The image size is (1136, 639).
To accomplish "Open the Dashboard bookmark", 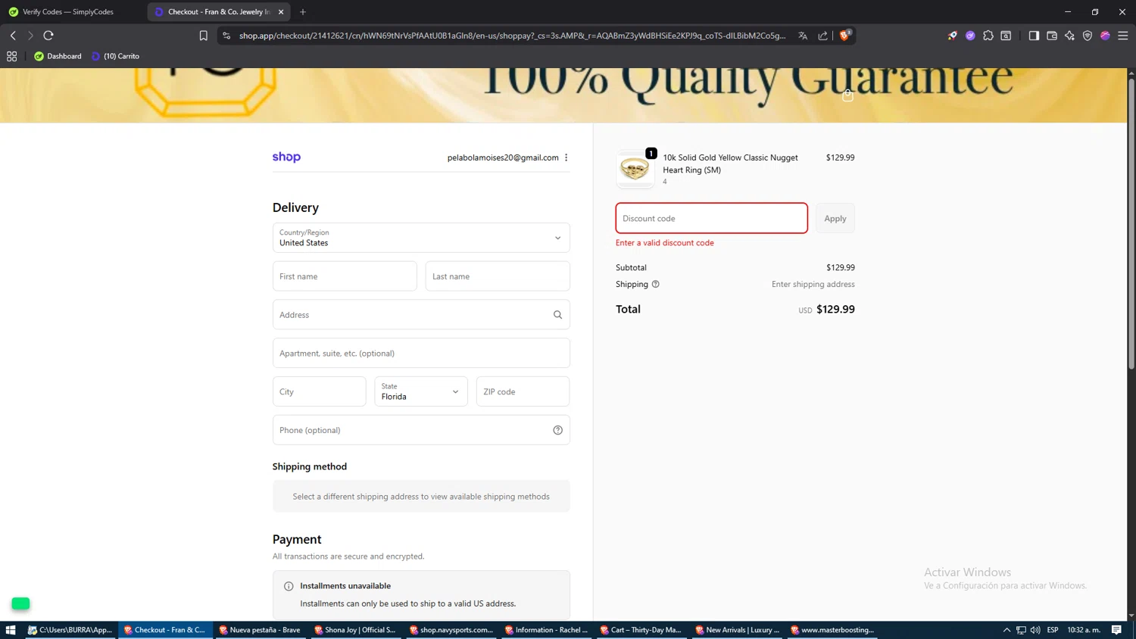I will (x=58, y=56).
